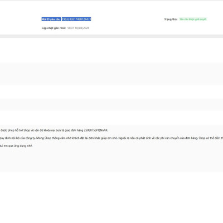Click the text 'quy định nội bộ của công ty'
223x223 pixels.
[18, 138]
